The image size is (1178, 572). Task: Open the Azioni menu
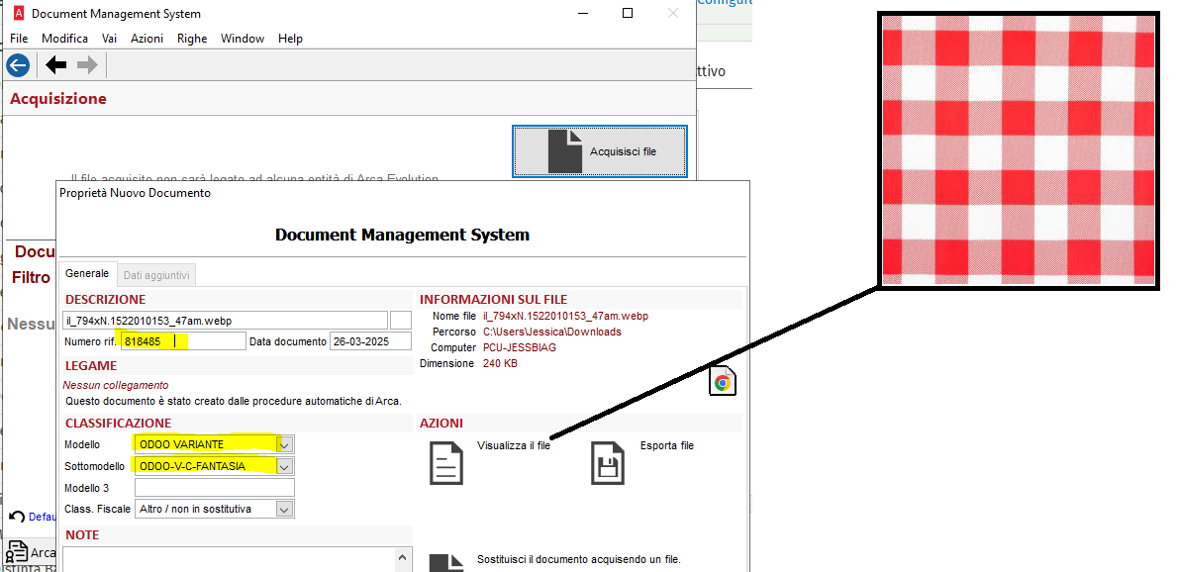pyautogui.click(x=147, y=39)
